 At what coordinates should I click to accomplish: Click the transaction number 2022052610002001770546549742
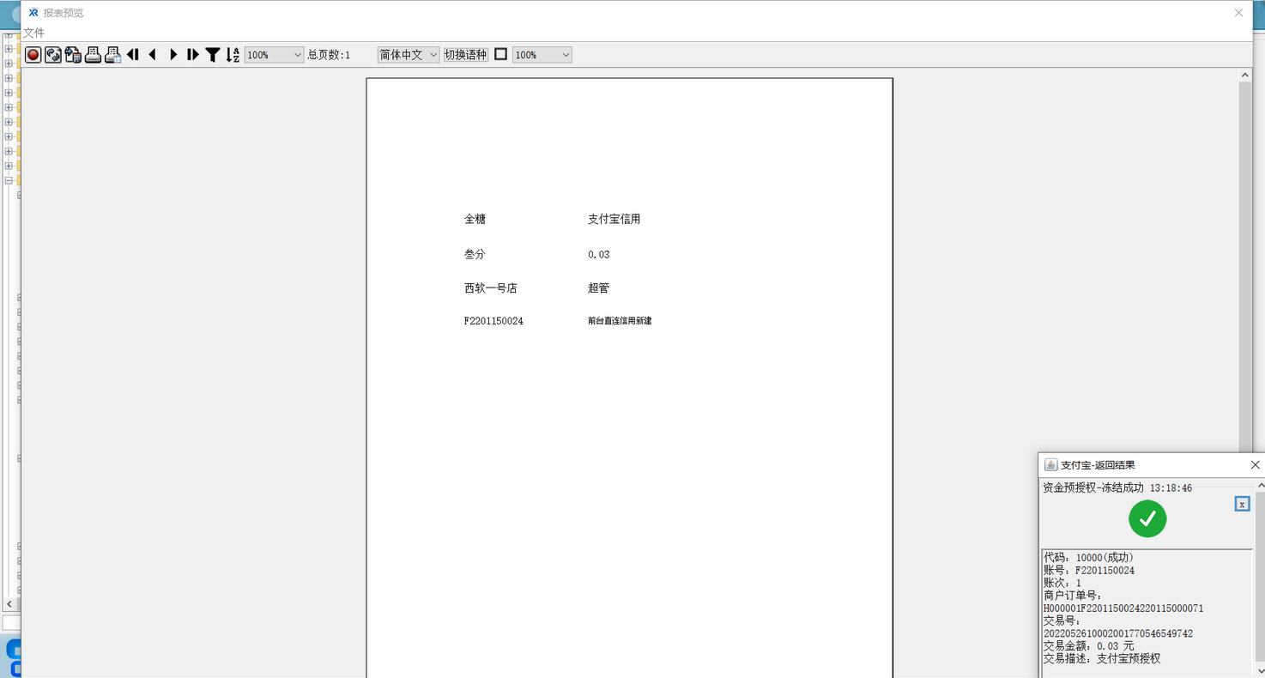tap(1118, 634)
